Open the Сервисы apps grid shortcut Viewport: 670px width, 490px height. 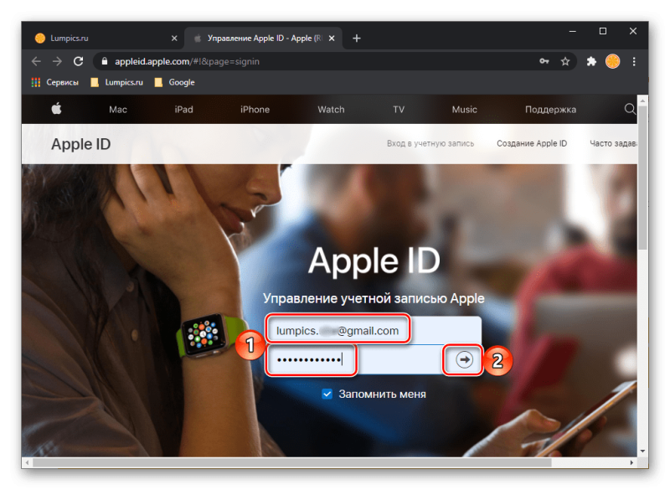coord(55,82)
